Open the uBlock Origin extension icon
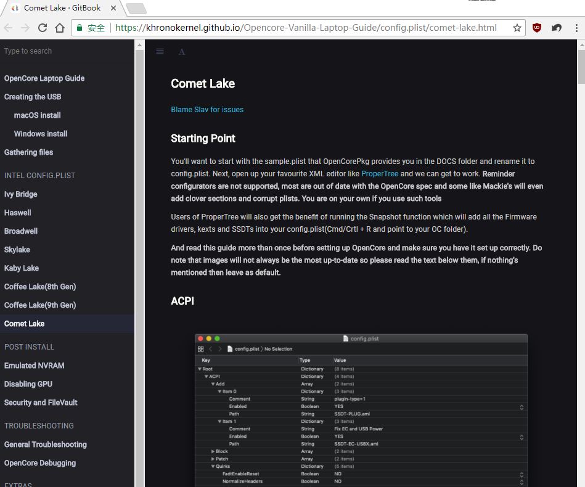Screen dimensions: 585x487 (537, 28)
